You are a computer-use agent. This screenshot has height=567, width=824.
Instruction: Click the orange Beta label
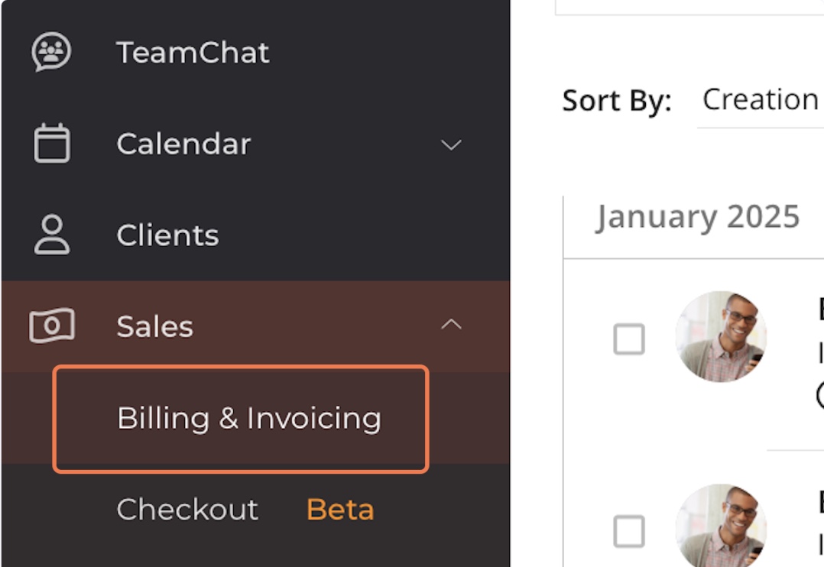click(x=340, y=510)
